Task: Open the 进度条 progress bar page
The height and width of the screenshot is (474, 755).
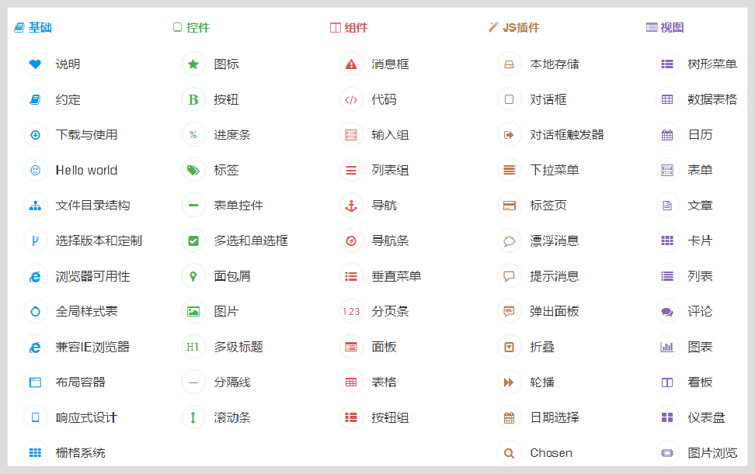Action: (231, 135)
